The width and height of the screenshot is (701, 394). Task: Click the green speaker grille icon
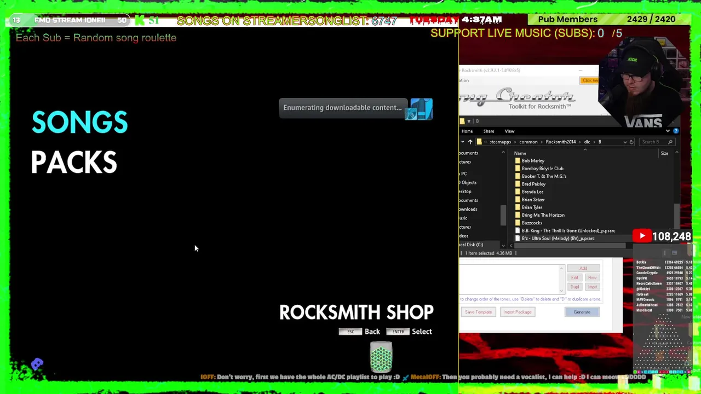click(381, 358)
